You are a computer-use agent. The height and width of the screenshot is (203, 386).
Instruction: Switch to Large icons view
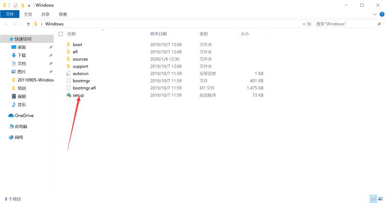click(x=381, y=199)
